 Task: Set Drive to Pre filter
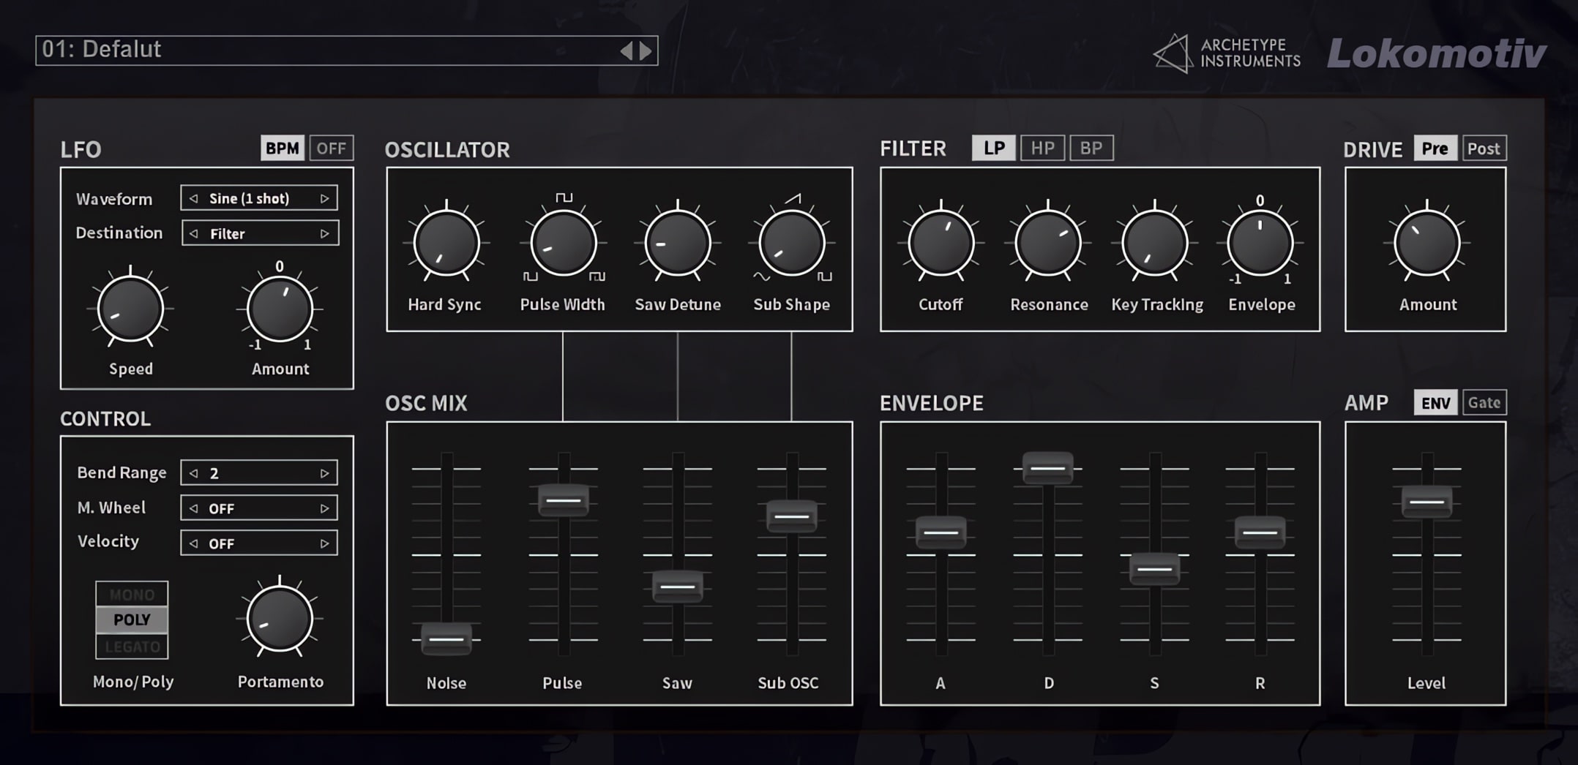point(1435,148)
